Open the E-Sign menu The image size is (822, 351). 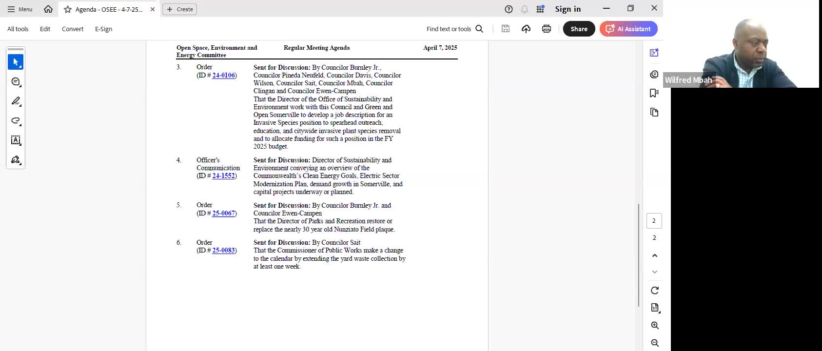click(x=103, y=29)
